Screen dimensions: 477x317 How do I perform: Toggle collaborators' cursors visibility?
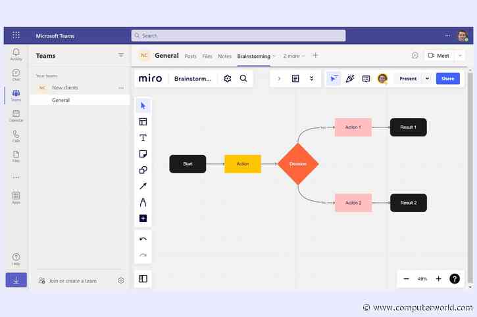[x=334, y=79]
